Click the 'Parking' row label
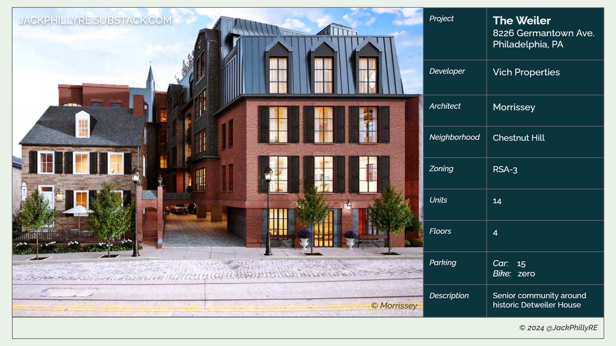Image resolution: width=616 pixels, height=346 pixels. [443, 263]
